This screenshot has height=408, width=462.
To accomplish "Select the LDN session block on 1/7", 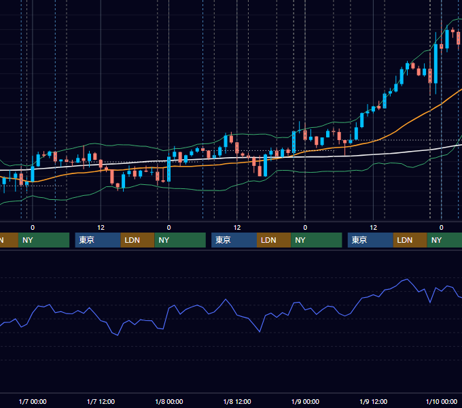I will [x=138, y=240].
